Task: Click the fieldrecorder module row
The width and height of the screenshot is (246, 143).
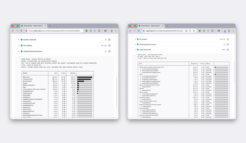Action: click(58, 79)
